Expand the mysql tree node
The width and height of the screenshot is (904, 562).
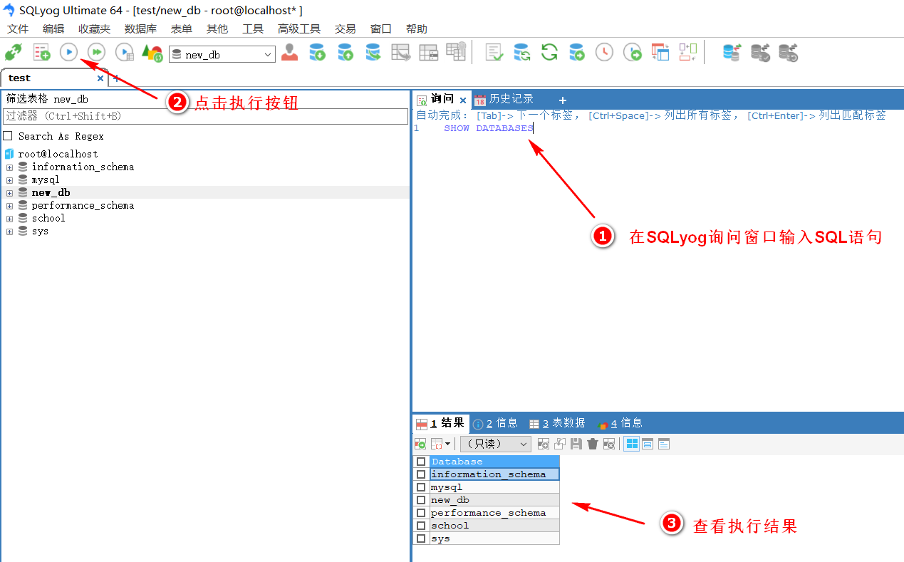coord(10,180)
